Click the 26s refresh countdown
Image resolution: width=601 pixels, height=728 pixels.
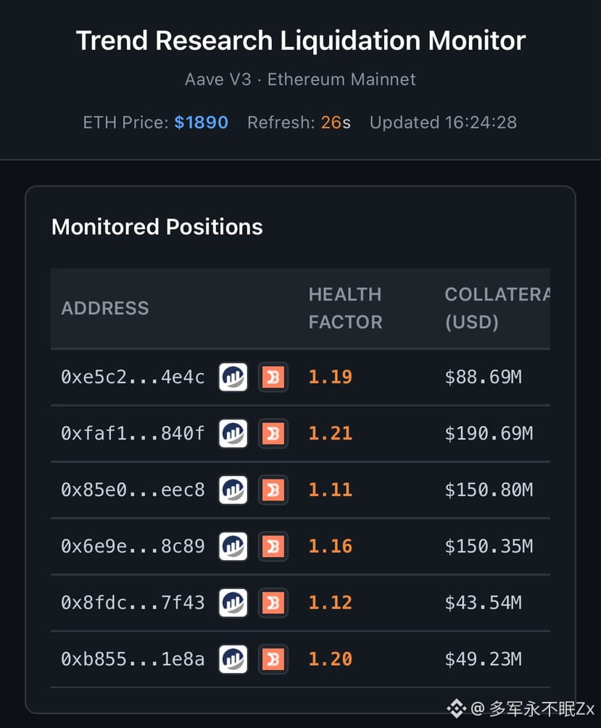[x=336, y=122]
